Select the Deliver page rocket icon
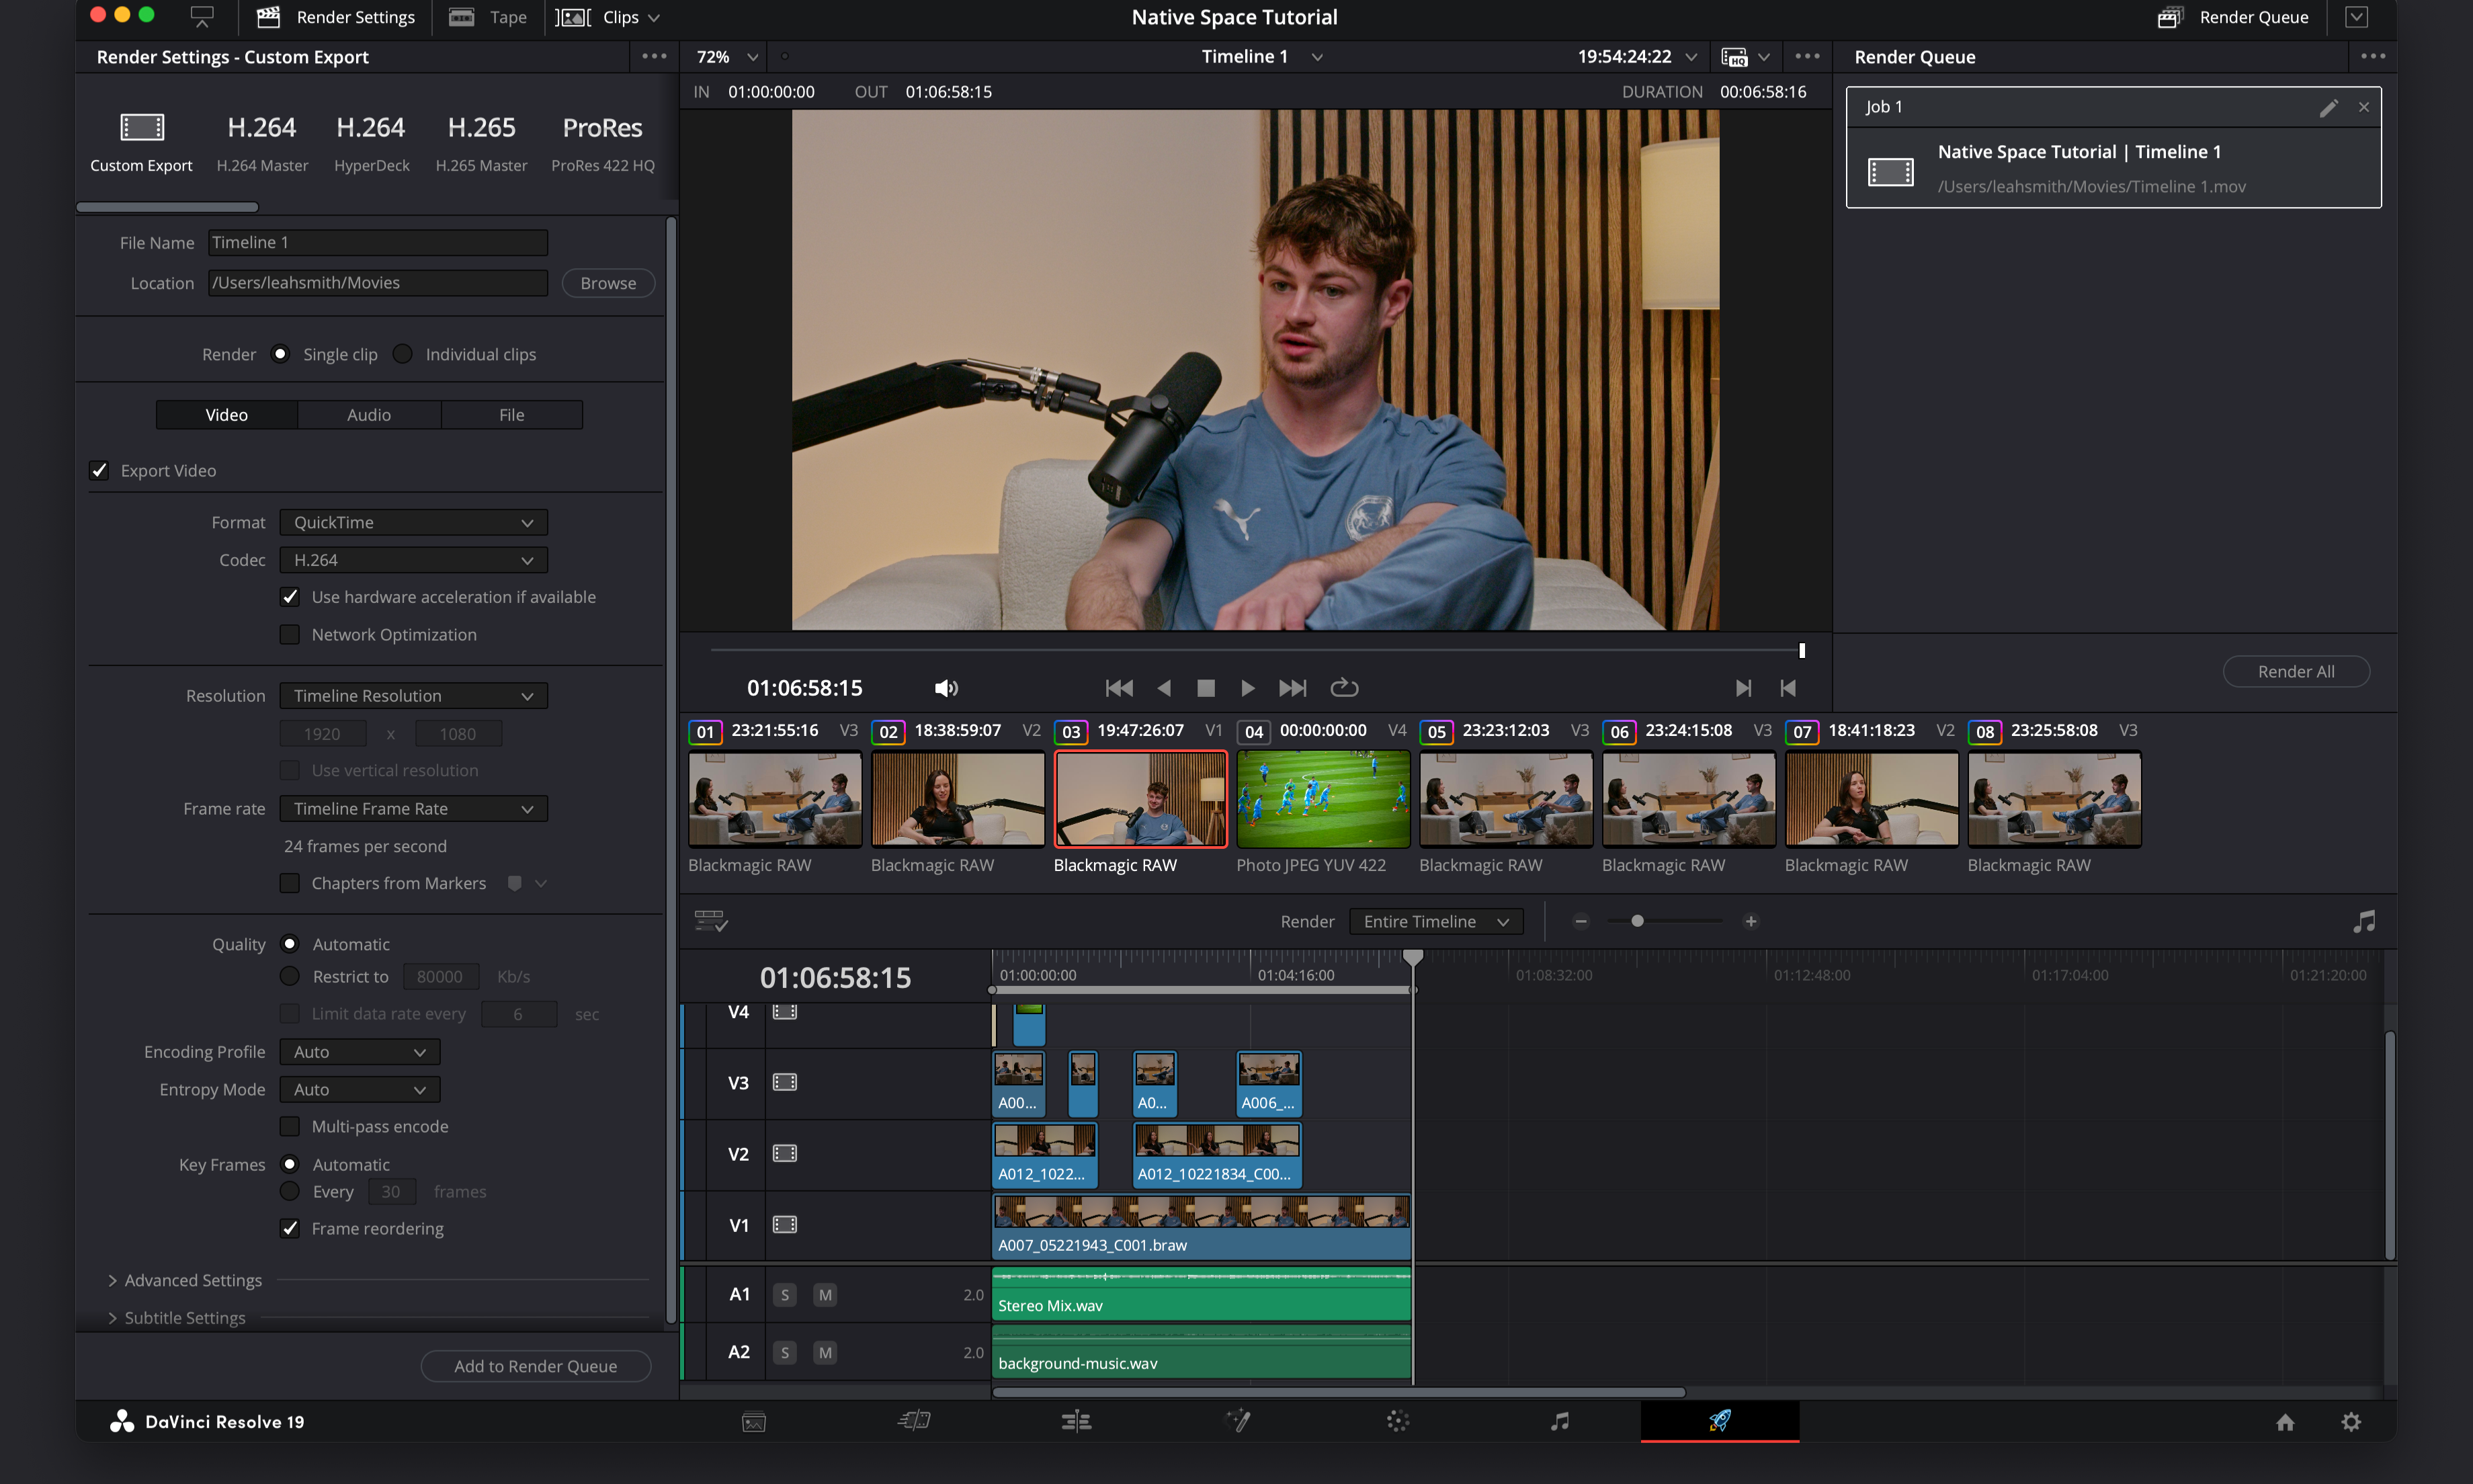 (x=1719, y=1421)
